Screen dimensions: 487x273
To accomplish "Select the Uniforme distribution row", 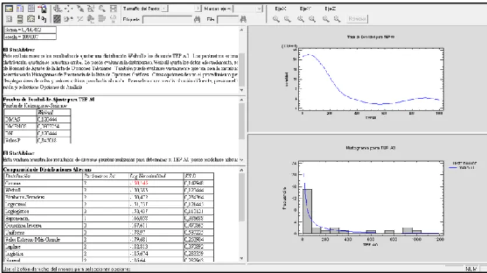I will point(109,233).
